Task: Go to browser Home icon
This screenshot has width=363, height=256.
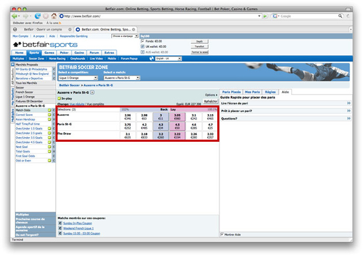Action: pyautogui.click(x=54, y=16)
